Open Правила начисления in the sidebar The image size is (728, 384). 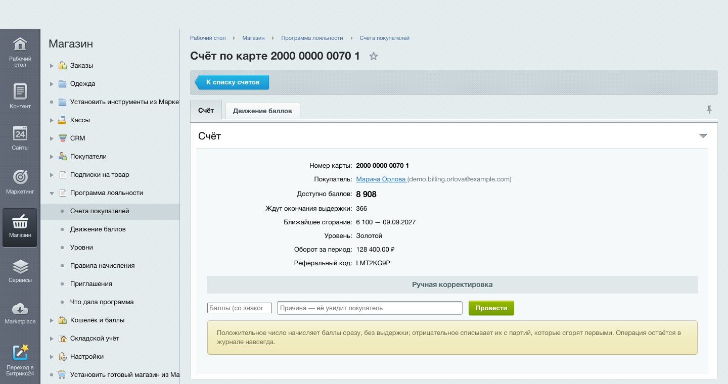102,266
